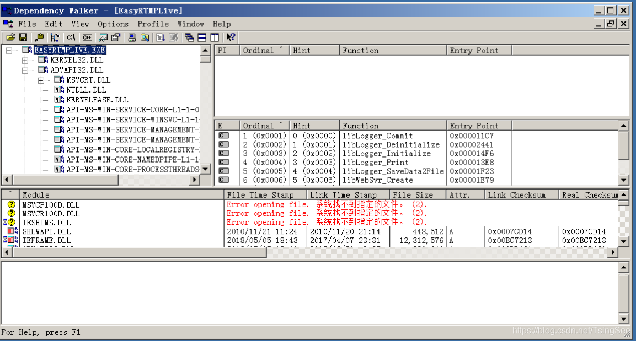Image resolution: width=636 pixels, height=341 pixels.
Task: Select KERNELBASE.DLL in the module tree
Action: pos(97,100)
